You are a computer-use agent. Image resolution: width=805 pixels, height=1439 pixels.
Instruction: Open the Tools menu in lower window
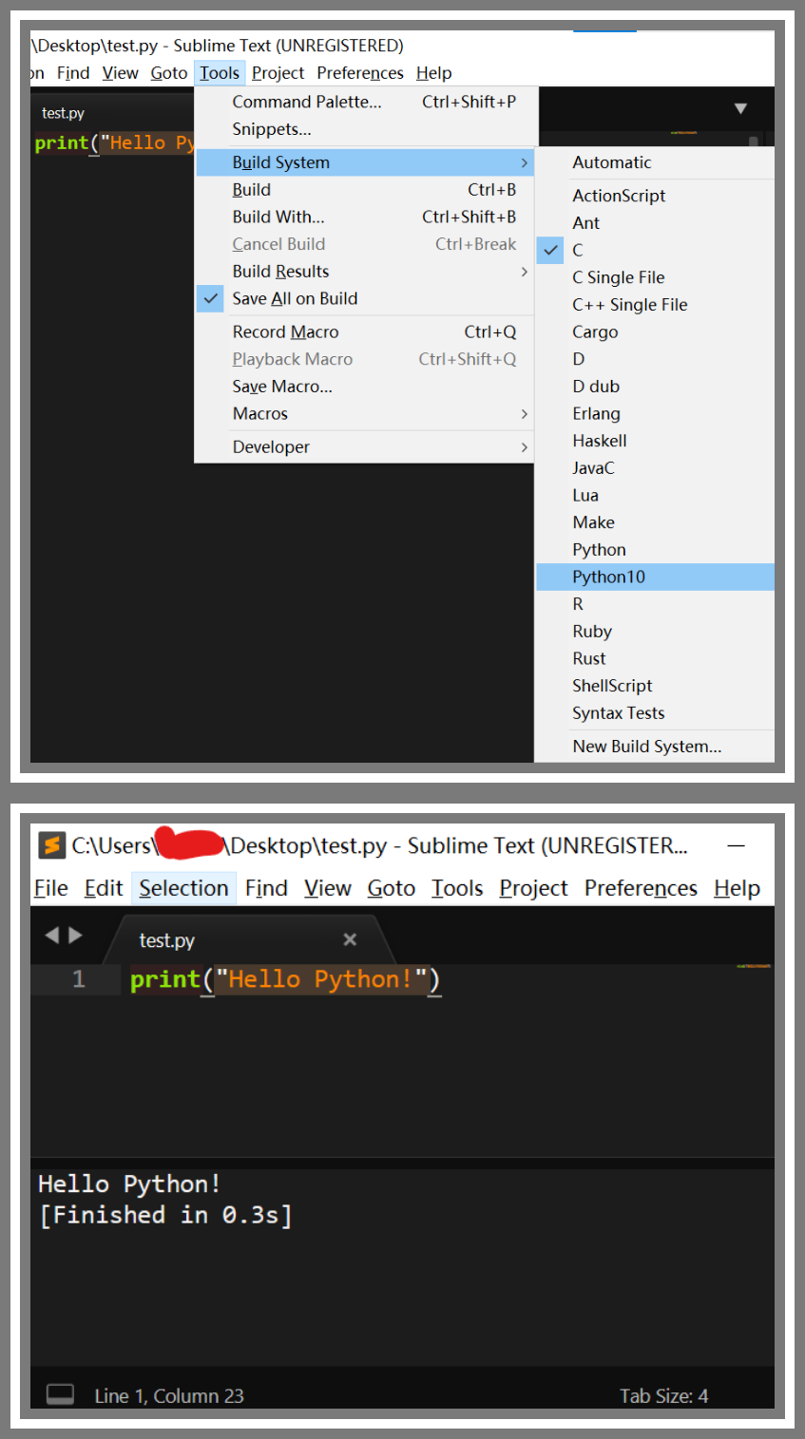pyautogui.click(x=457, y=888)
